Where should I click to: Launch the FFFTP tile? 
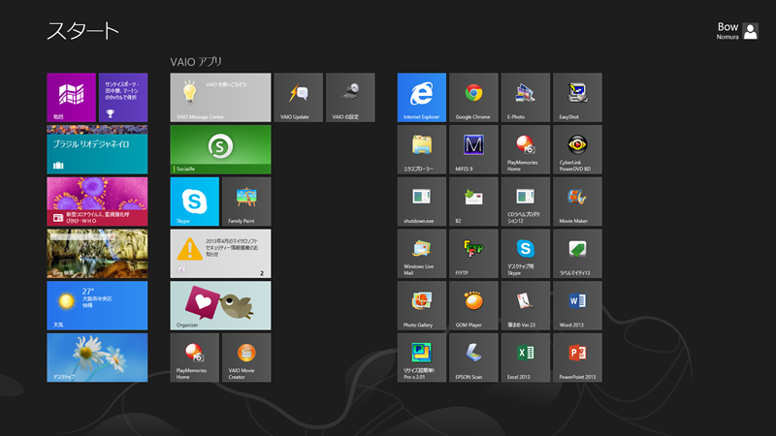click(x=473, y=254)
